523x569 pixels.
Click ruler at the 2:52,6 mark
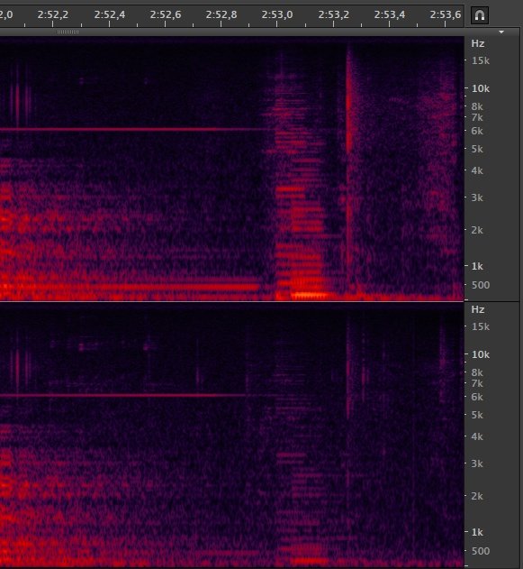click(165, 14)
